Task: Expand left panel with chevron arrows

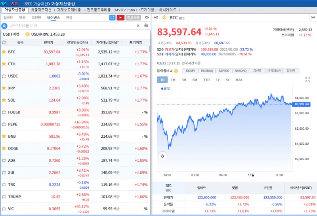Action: click(147, 17)
